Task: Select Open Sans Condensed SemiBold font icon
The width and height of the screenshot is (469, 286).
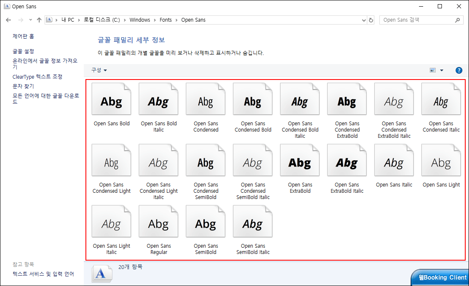Action: pos(206,160)
